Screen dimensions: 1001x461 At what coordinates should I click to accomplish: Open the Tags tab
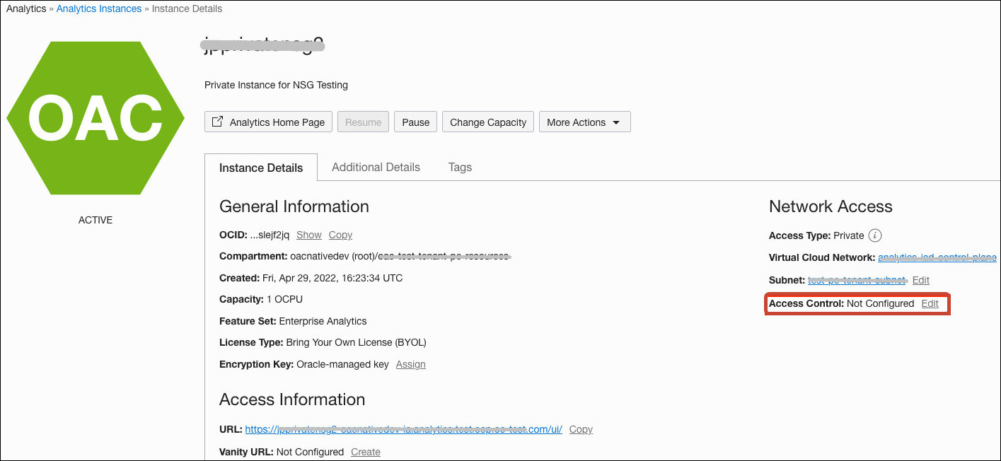(460, 167)
